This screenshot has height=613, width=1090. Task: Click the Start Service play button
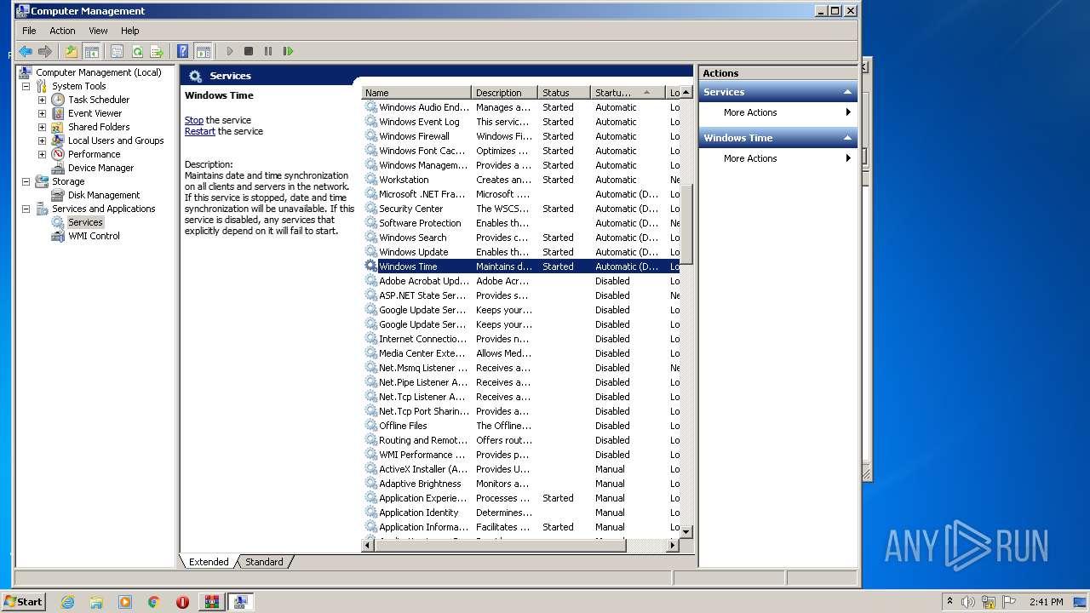coord(229,51)
